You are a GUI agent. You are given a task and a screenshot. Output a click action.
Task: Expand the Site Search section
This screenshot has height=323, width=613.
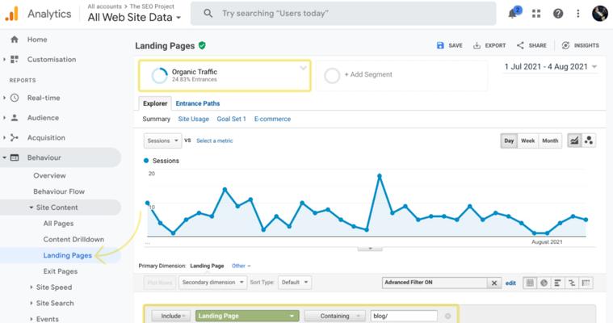tap(31, 303)
